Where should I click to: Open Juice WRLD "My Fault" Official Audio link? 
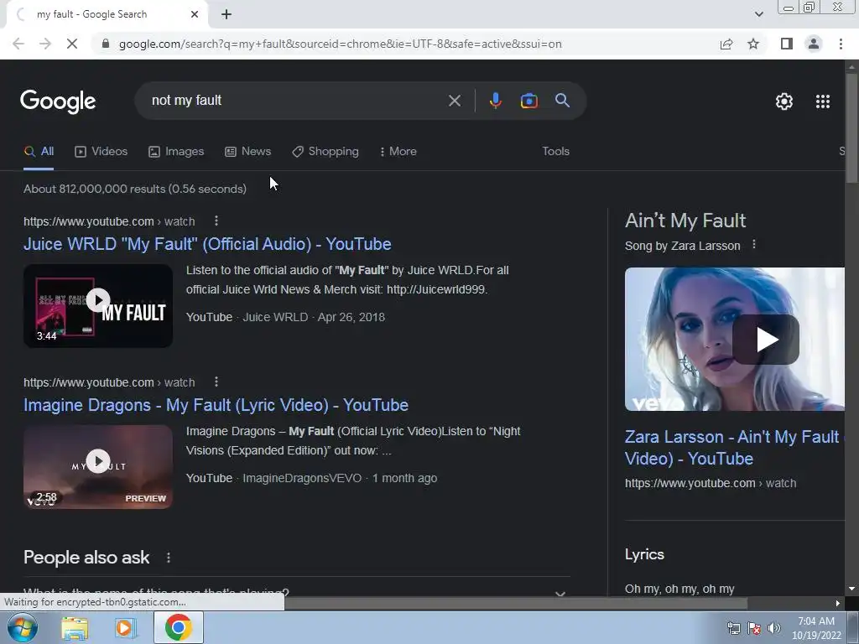[x=207, y=244]
